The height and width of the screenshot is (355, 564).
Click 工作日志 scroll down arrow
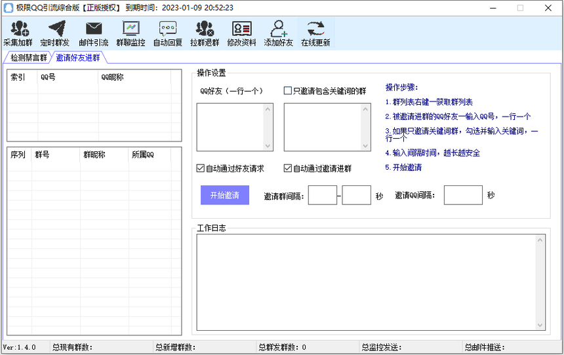540,325
